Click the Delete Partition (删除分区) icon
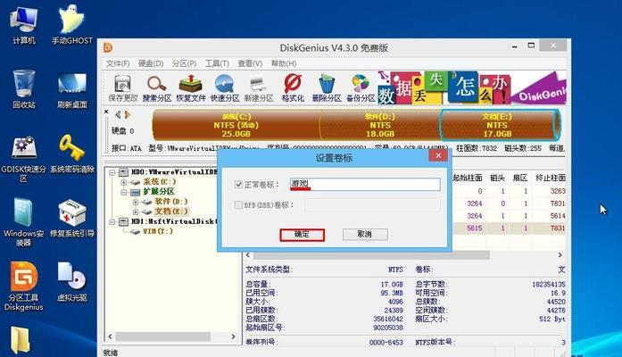 (327, 88)
